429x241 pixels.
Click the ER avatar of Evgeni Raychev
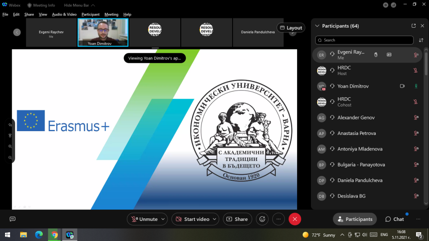[321, 55]
